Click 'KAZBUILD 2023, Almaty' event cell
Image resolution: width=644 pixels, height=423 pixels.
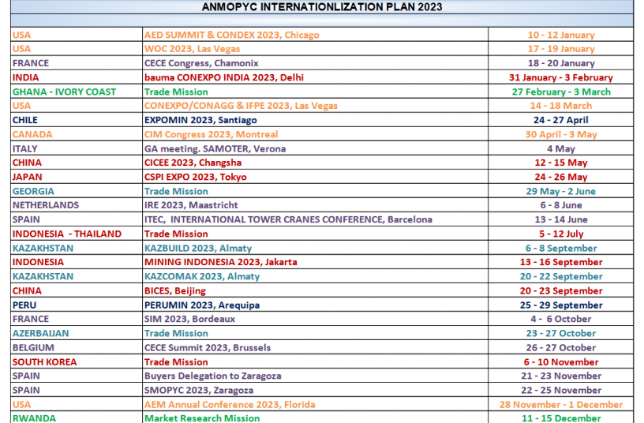point(316,249)
